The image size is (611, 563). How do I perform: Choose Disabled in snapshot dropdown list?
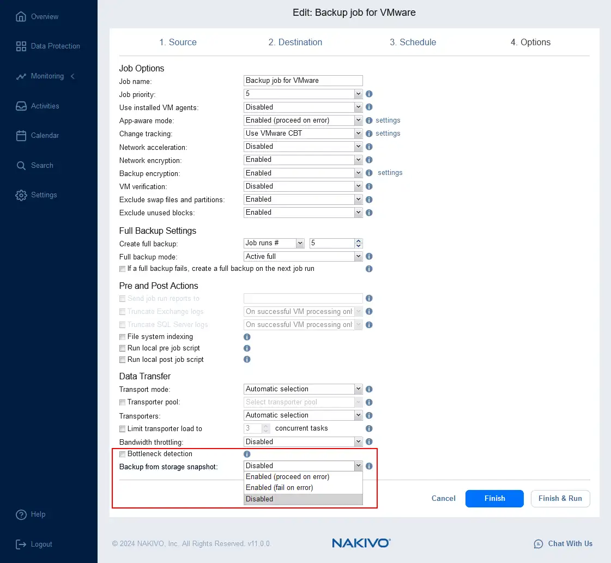303,499
